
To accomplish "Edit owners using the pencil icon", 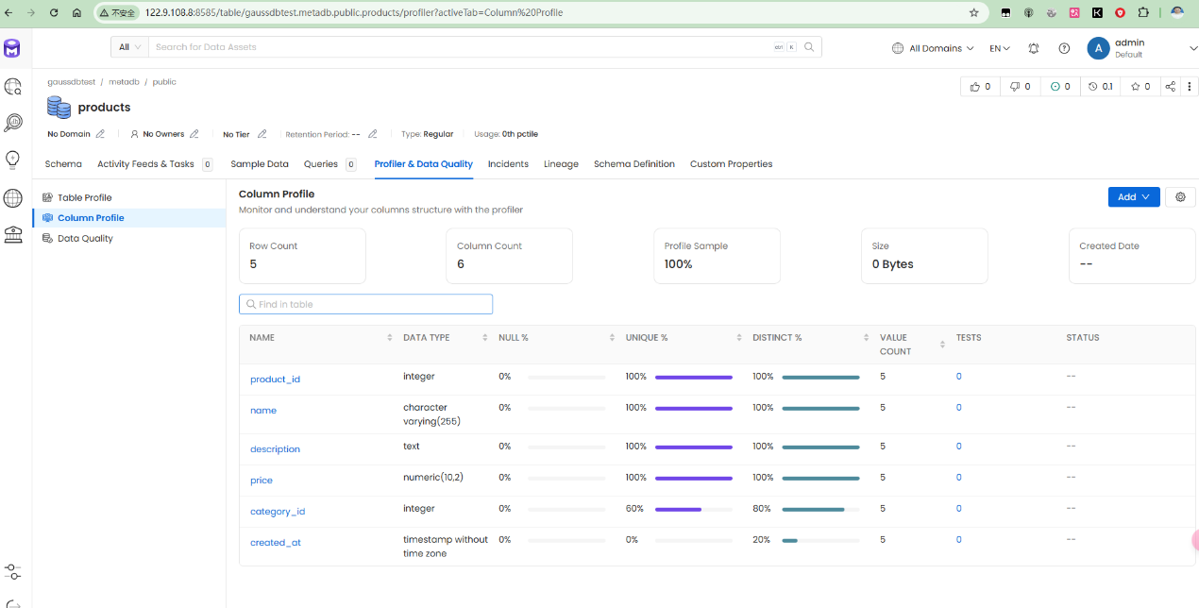I will (x=194, y=134).
